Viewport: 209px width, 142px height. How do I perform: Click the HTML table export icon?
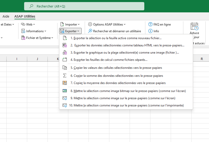click(x=65, y=45)
